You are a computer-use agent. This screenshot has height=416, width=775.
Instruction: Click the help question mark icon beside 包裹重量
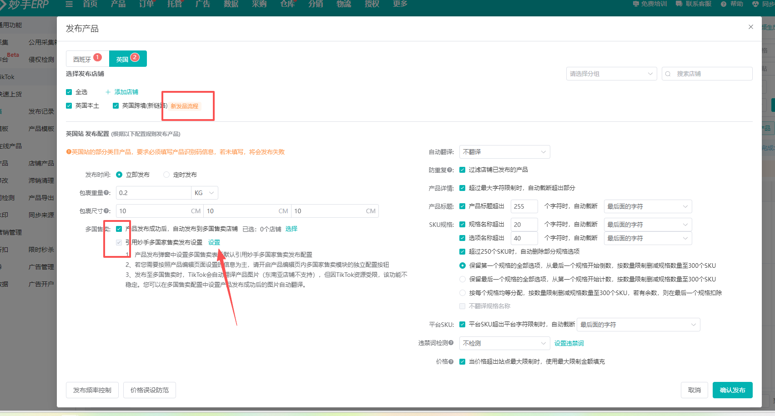point(107,193)
